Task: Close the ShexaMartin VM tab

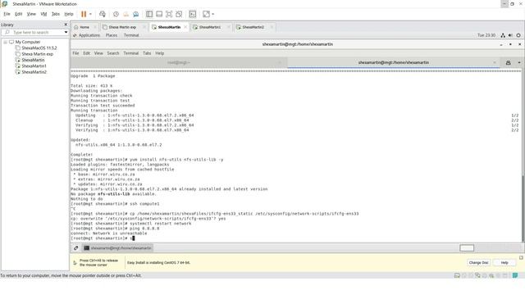Action: point(185,27)
